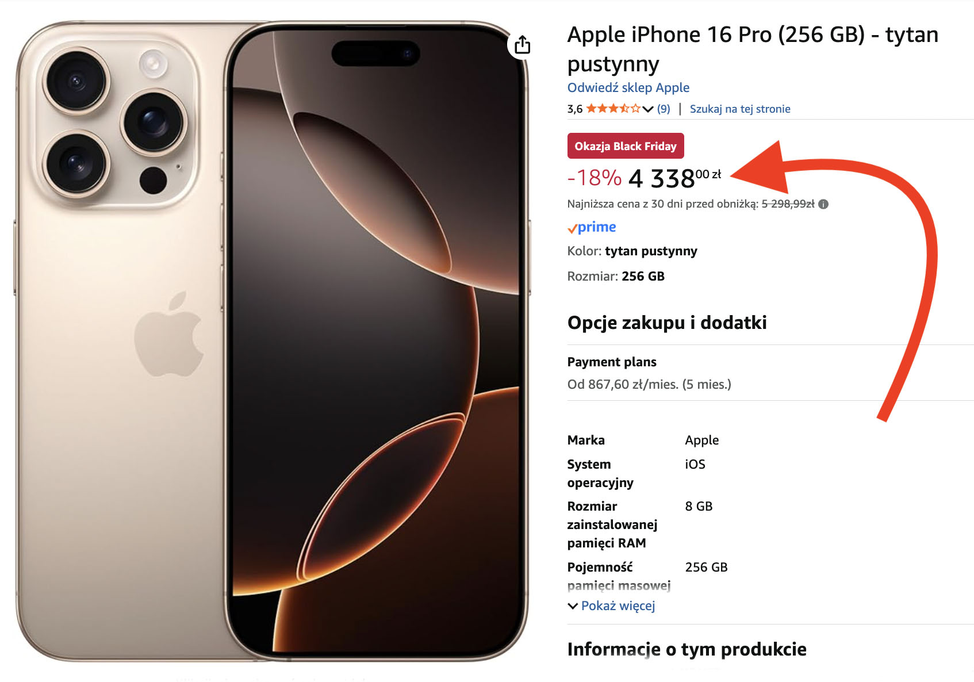Click the info icon beside 5 298,99zł
The height and width of the screenshot is (682, 974).
tap(823, 204)
